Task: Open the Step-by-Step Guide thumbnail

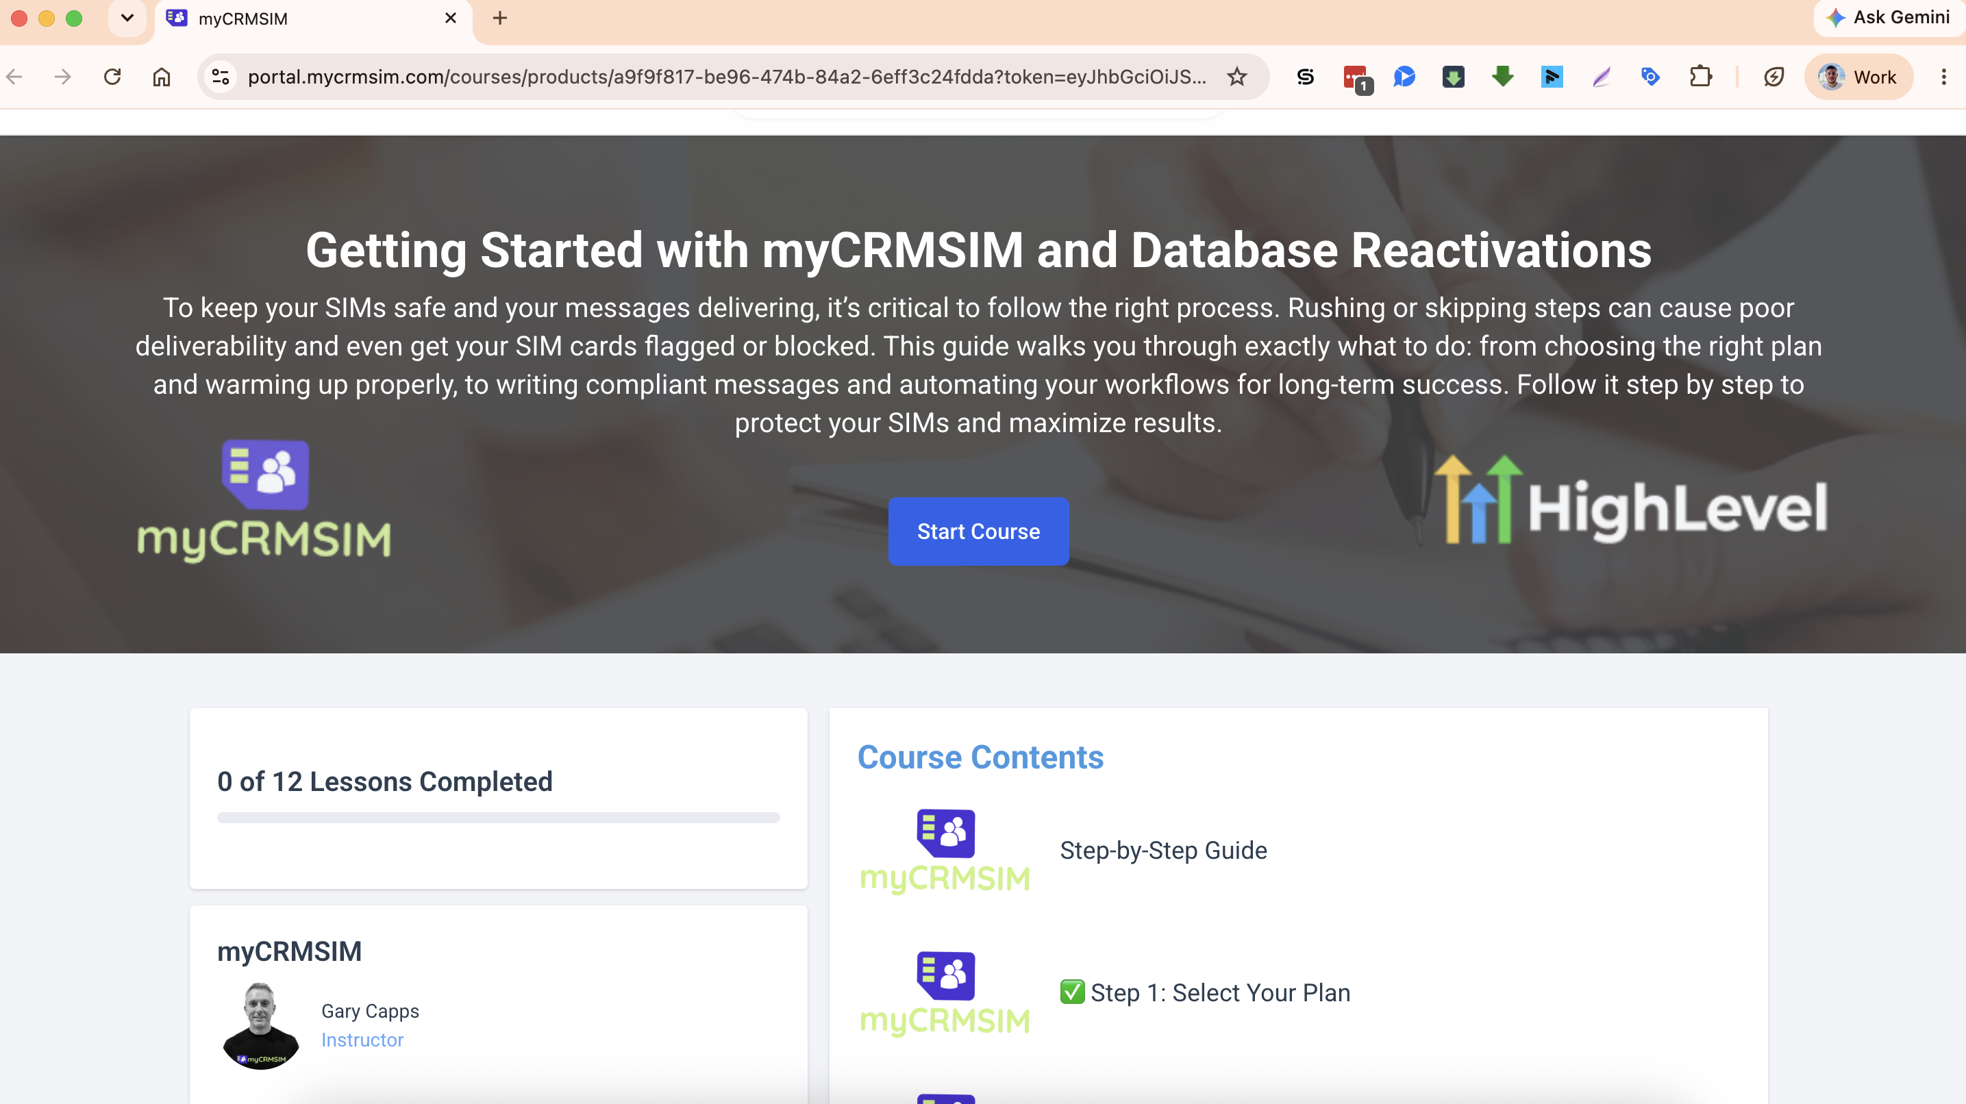Action: point(945,851)
